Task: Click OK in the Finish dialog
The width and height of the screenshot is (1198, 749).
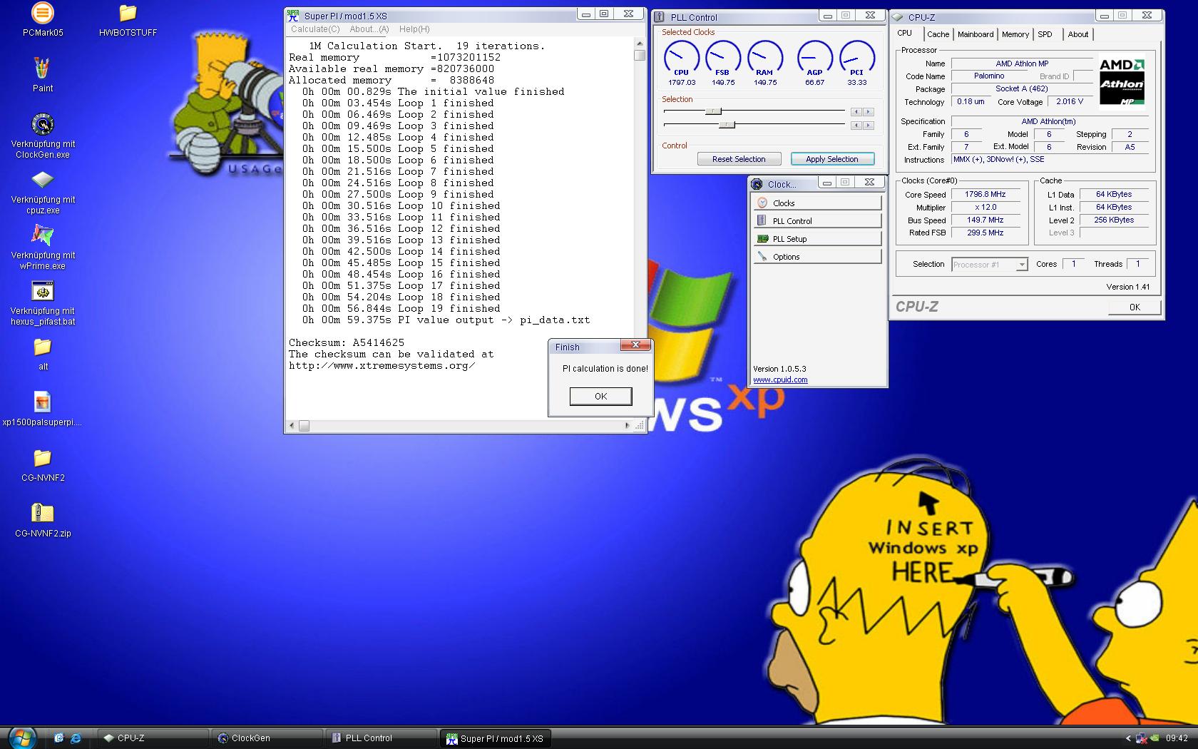Action: 600,397
